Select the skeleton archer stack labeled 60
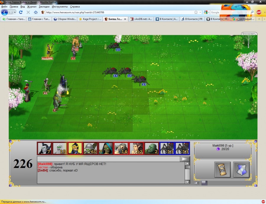 [47, 86]
